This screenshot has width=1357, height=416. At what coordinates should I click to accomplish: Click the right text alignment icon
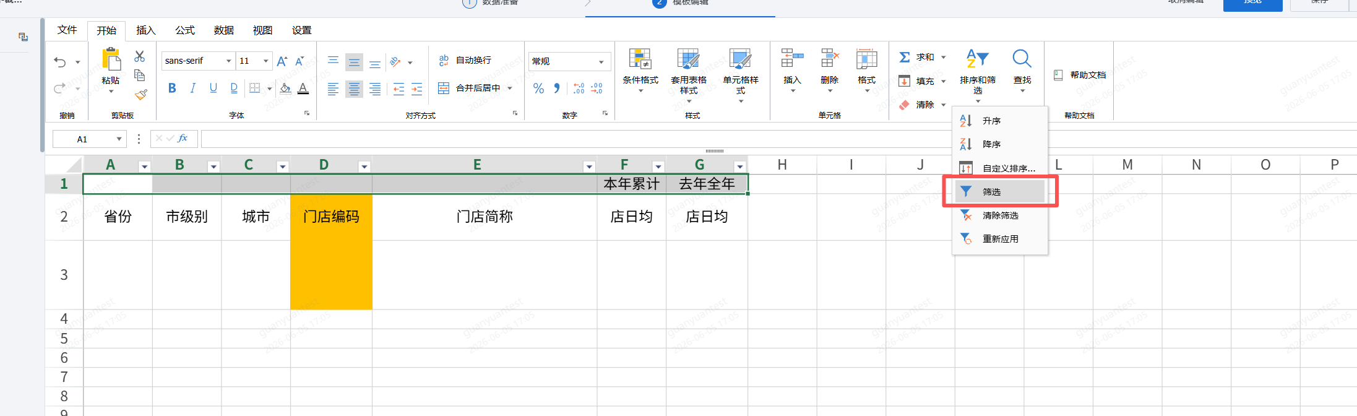point(375,89)
